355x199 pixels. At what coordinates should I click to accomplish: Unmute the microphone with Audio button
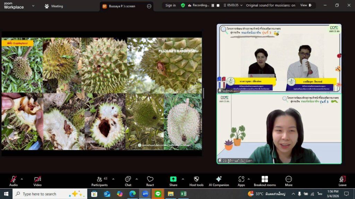click(x=13, y=181)
